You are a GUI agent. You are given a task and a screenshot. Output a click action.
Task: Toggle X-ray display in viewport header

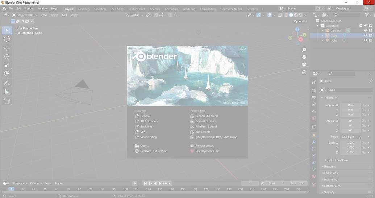pyautogui.click(x=280, y=15)
